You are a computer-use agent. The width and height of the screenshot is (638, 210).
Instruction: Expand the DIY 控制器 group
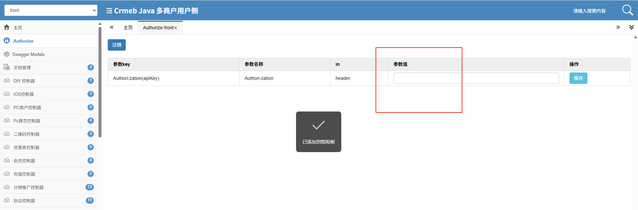[49, 81]
